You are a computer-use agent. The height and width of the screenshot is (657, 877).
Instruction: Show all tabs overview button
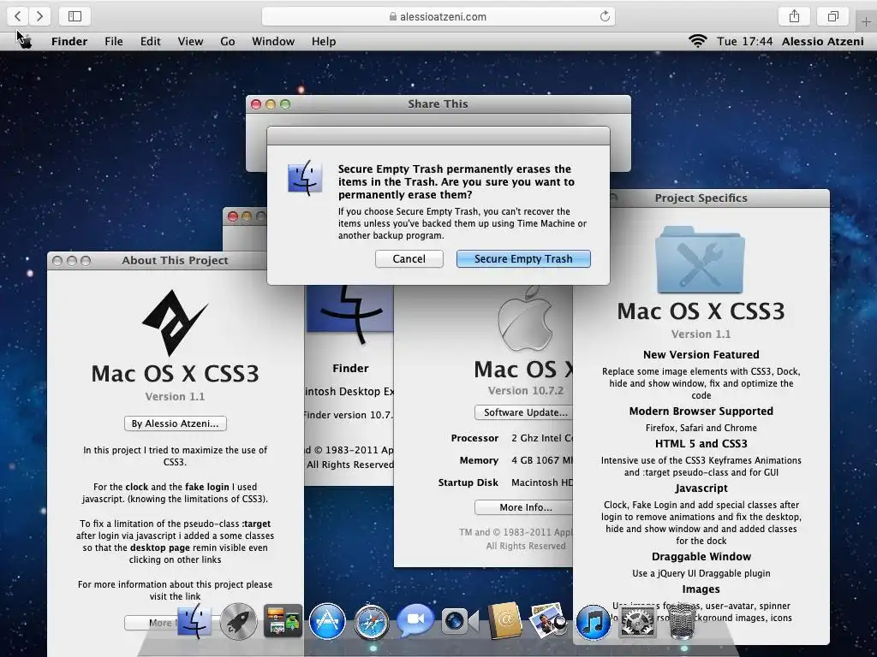tap(833, 16)
